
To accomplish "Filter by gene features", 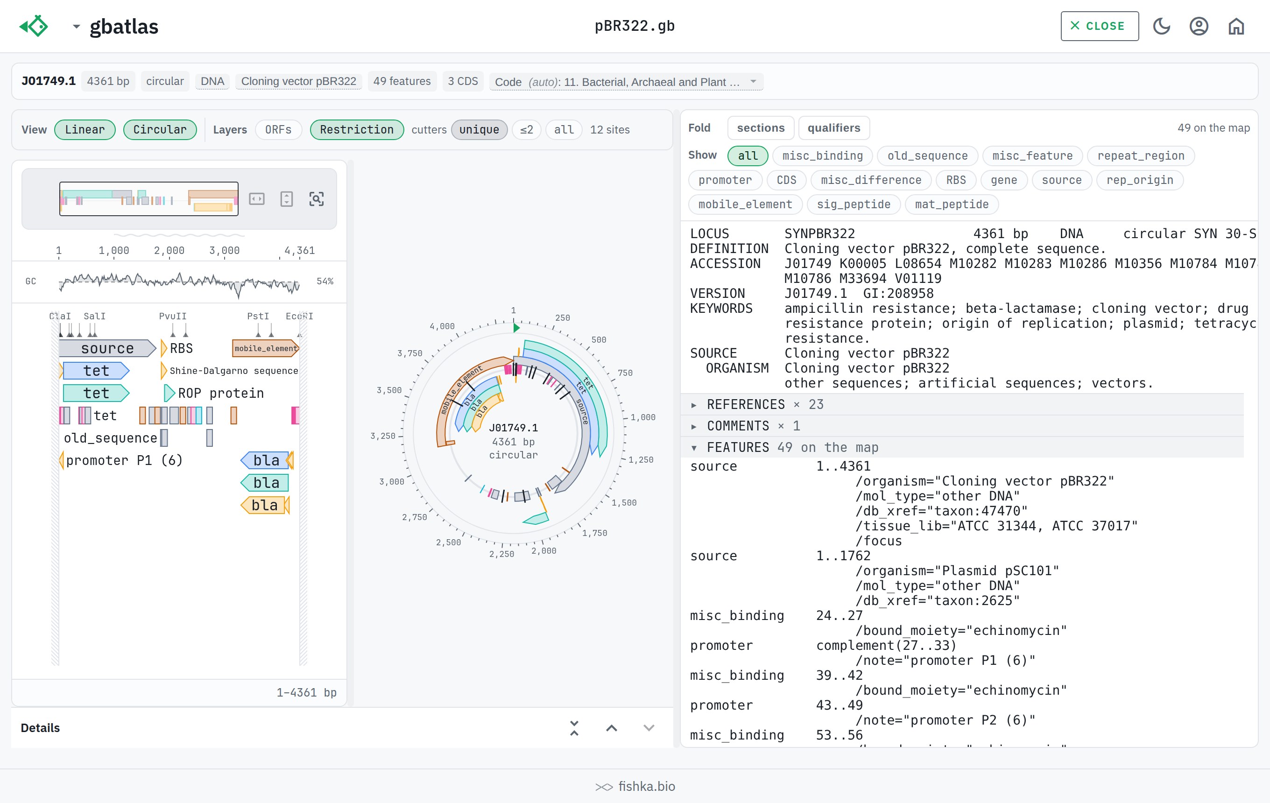I will click(1004, 180).
